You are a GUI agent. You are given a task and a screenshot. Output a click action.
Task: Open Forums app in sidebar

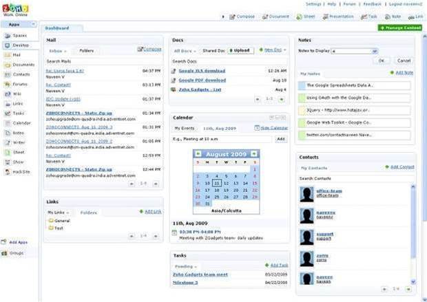tap(17, 85)
